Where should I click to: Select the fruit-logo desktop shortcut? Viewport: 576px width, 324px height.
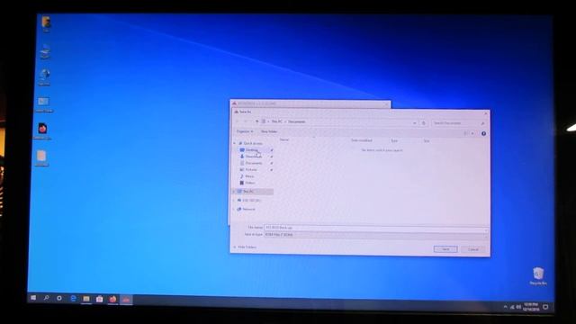(x=42, y=131)
